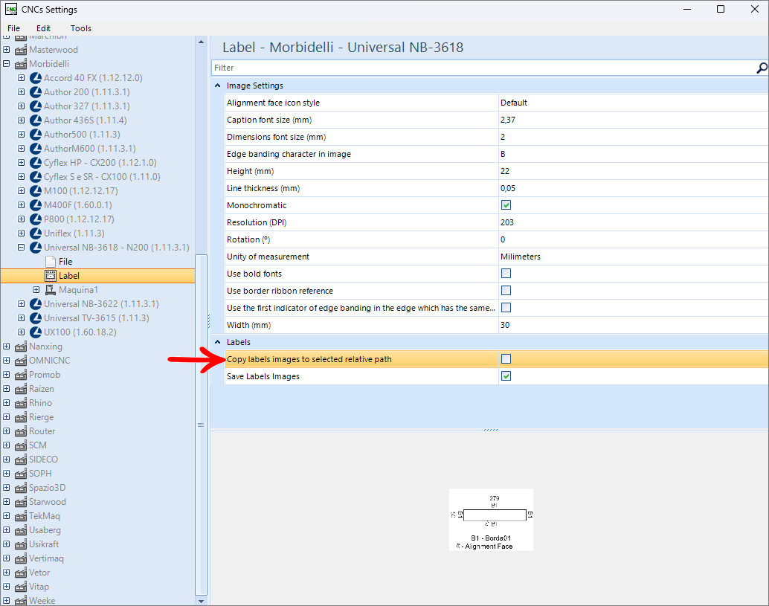Screen dimensions: 769x606
Task: Click the Author 327 machine icon
Action: (x=35, y=106)
